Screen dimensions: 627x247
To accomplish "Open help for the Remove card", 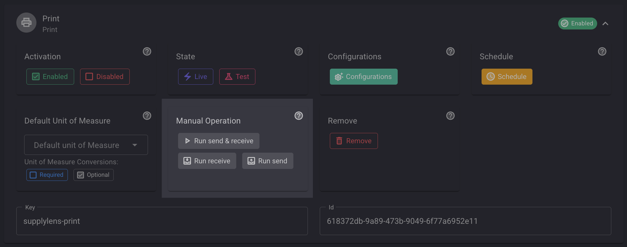I will coord(450,116).
